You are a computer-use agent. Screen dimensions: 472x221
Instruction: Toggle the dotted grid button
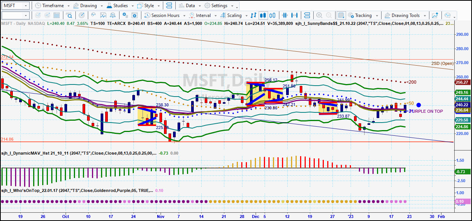pyautogui.click(x=341, y=15)
